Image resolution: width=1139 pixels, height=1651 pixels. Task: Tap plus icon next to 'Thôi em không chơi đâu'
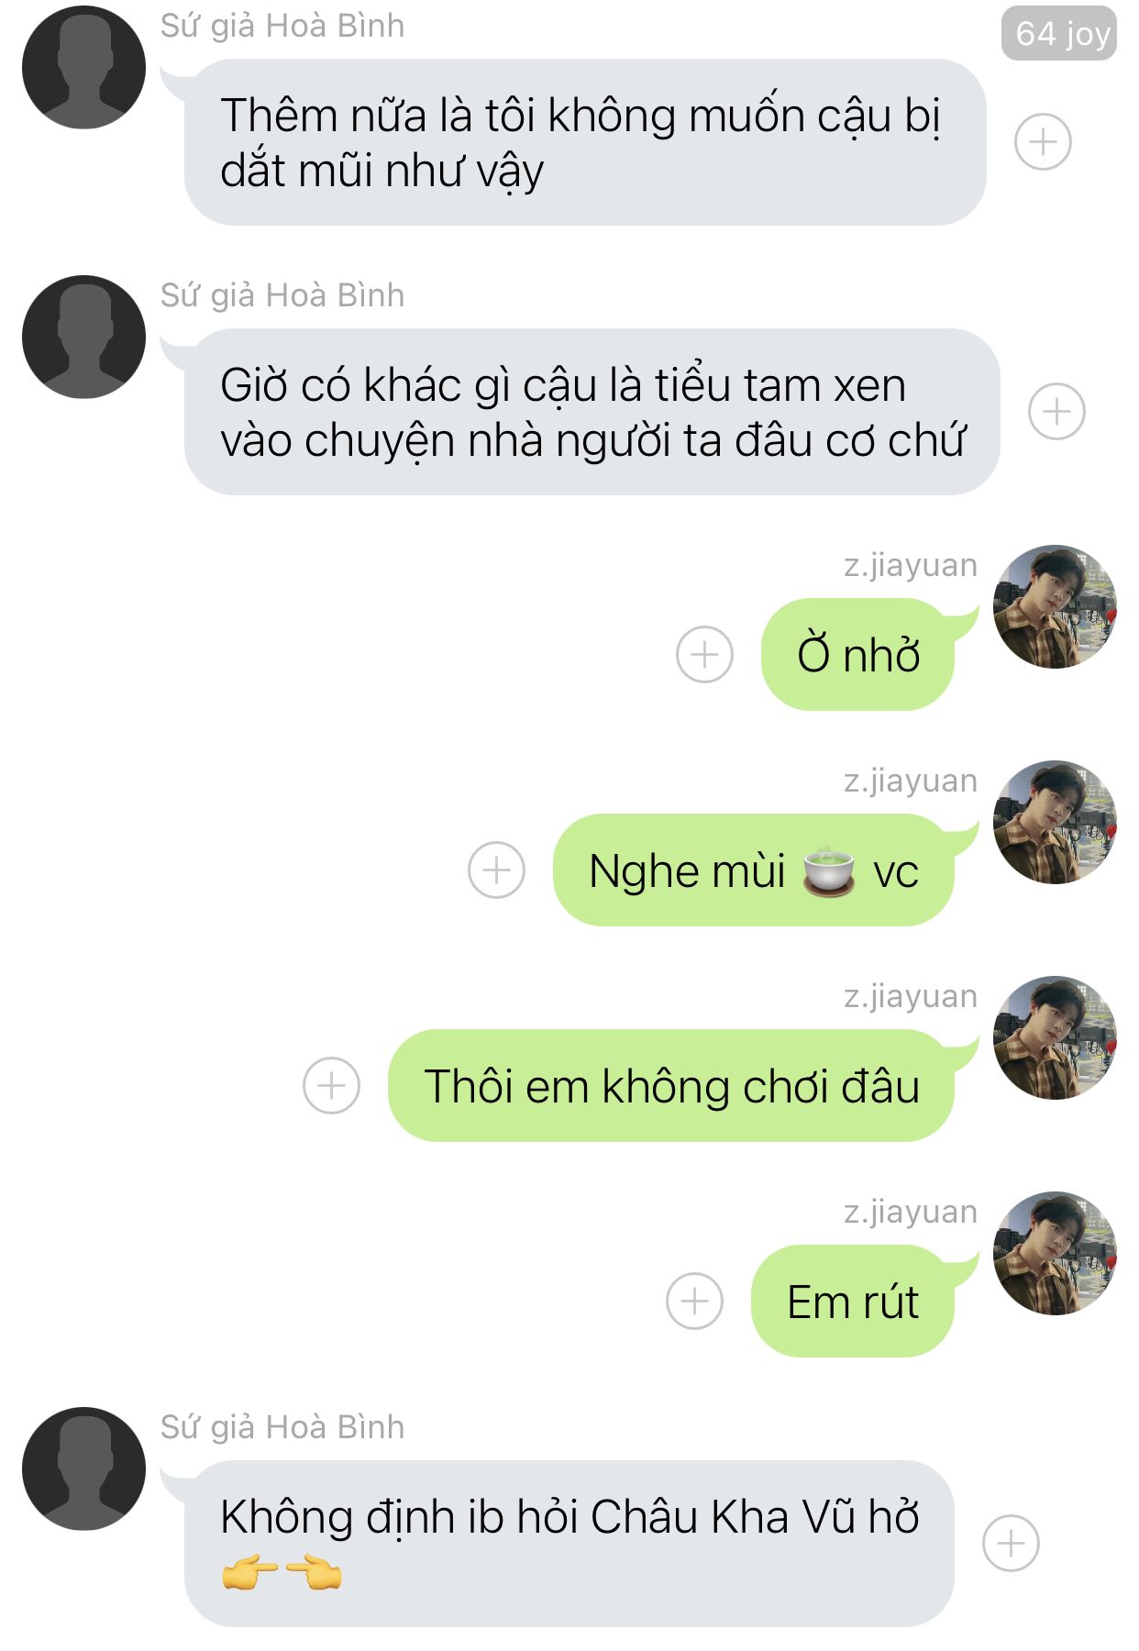[x=331, y=1085]
